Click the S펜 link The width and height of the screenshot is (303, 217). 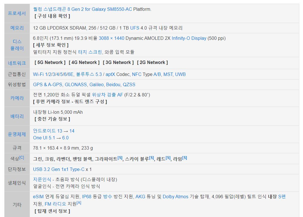point(282,197)
